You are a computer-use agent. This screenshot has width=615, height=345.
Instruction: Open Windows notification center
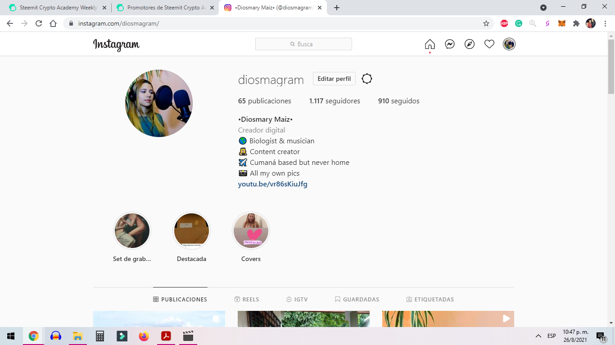click(601, 336)
